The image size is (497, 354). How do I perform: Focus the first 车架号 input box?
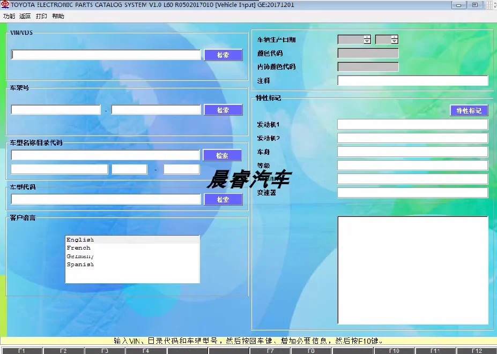pos(56,110)
